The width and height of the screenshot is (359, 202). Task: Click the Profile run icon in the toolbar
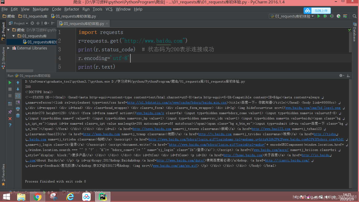339,16
